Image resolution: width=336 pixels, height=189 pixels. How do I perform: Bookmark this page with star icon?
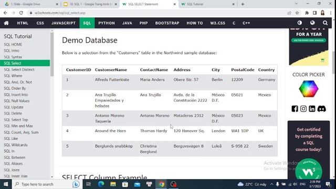pyautogui.click(x=297, y=13)
